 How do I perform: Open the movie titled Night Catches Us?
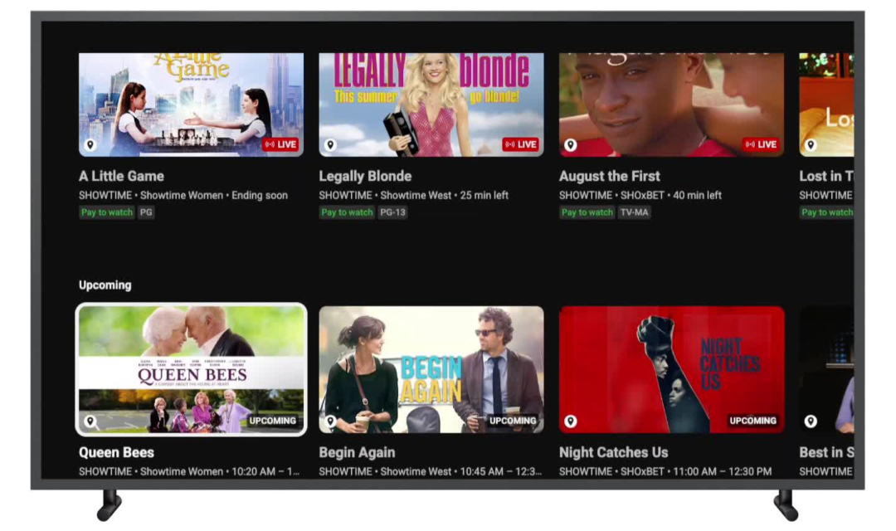pos(612,452)
